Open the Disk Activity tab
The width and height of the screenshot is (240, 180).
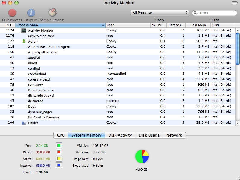[120, 135]
